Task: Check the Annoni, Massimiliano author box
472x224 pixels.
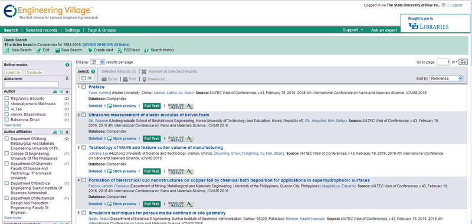Action: (x=6, y=114)
